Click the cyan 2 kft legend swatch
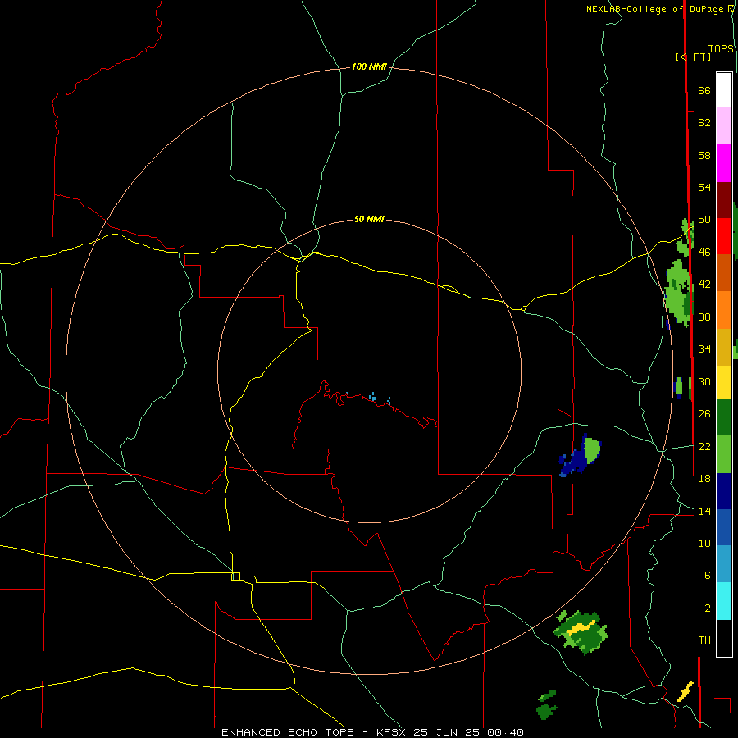The image size is (738, 738). tap(724, 601)
